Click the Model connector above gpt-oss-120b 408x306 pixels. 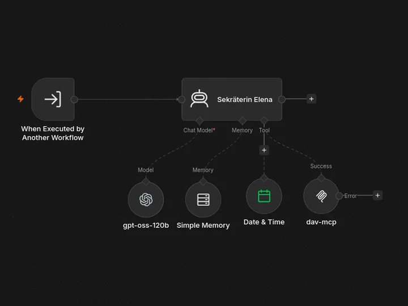146,181
